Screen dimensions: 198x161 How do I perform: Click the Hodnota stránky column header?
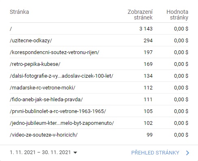[177, 15]
